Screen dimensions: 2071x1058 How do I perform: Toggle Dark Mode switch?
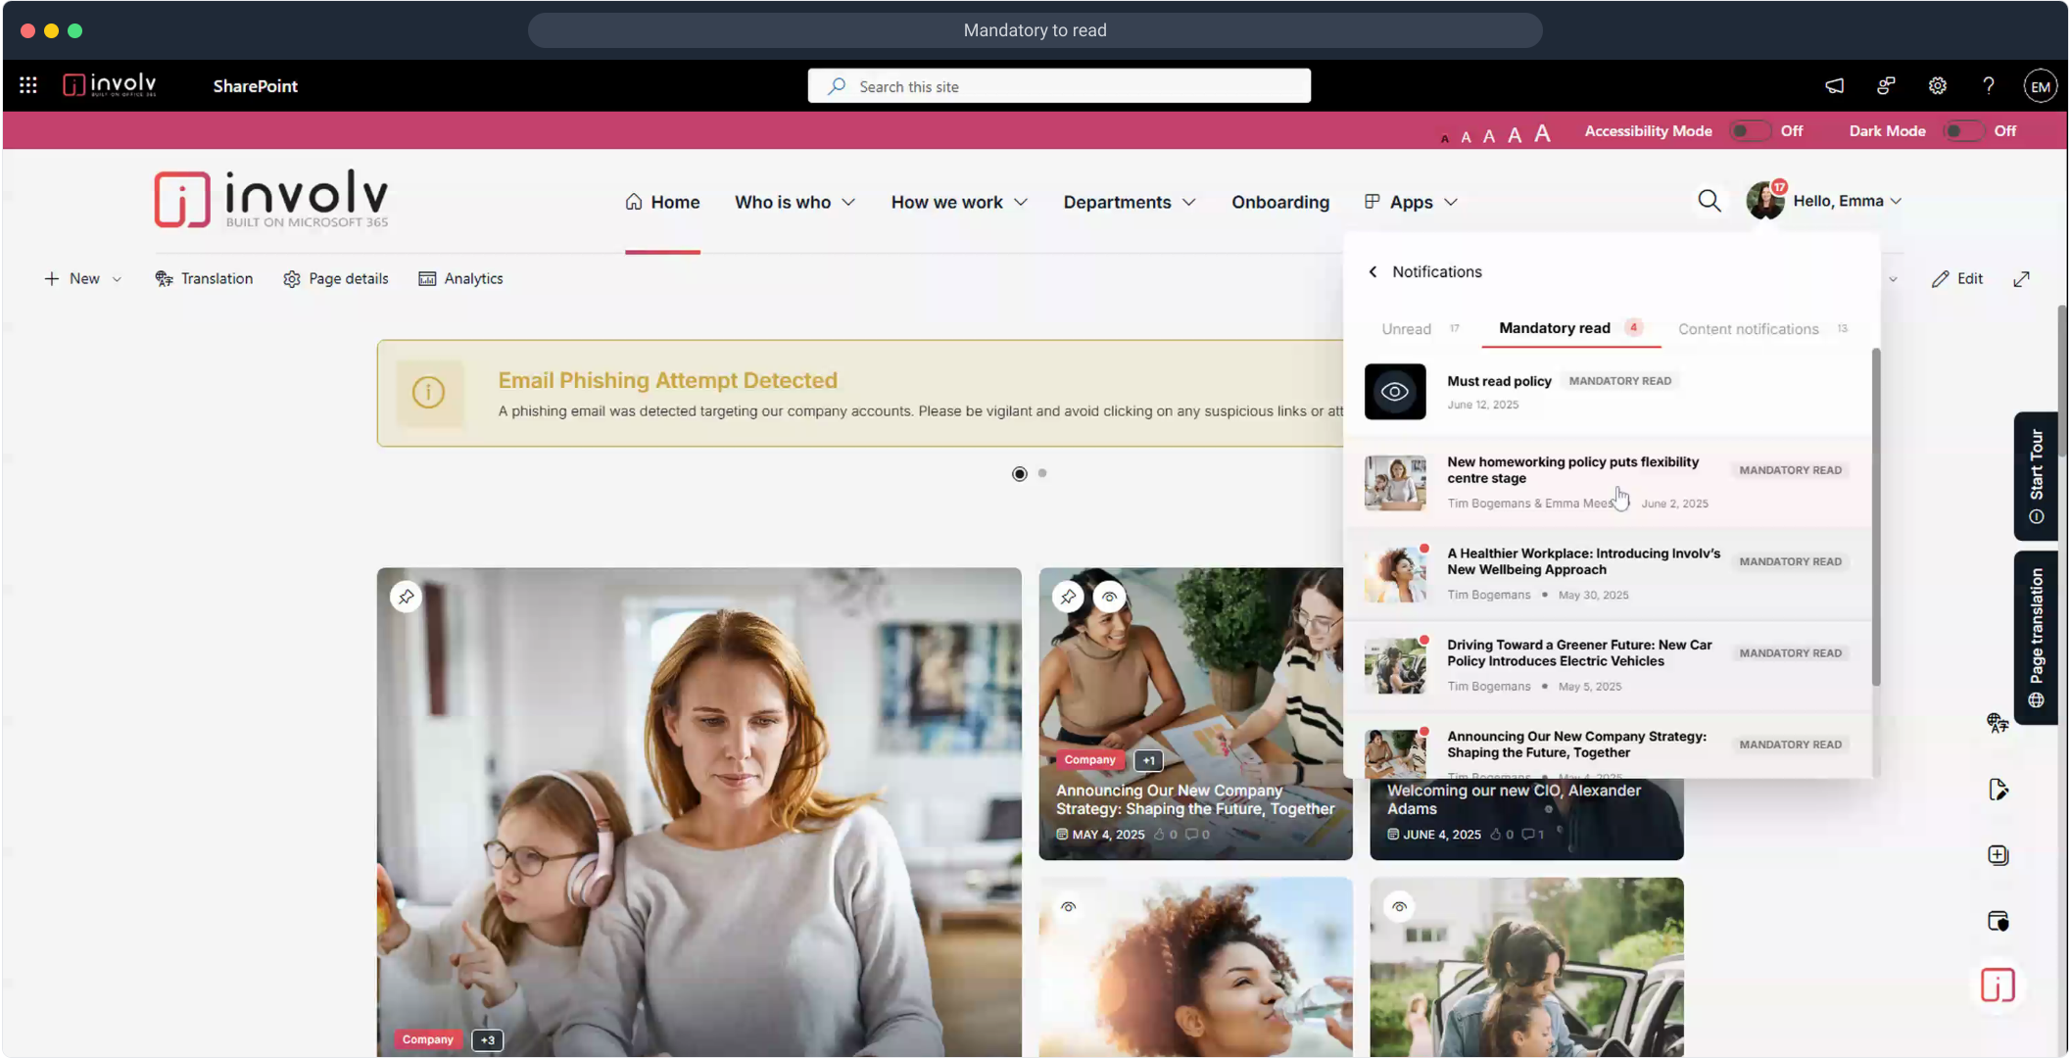(1964, 130)
